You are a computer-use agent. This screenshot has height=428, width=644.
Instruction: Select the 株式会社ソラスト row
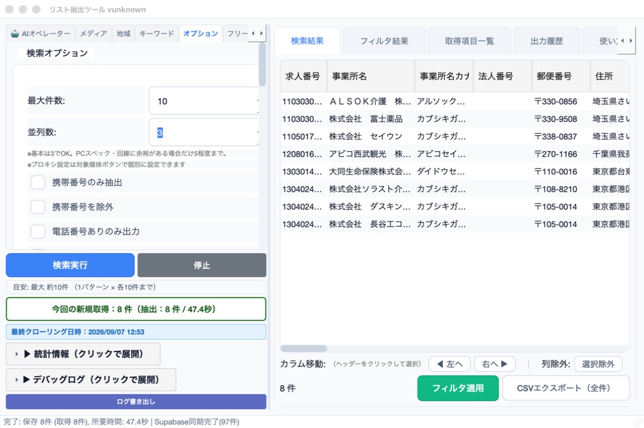coord(455,189)
